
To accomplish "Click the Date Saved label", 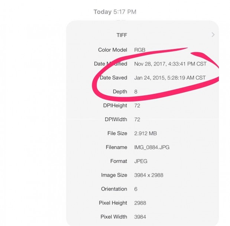I will pos(113,78).
